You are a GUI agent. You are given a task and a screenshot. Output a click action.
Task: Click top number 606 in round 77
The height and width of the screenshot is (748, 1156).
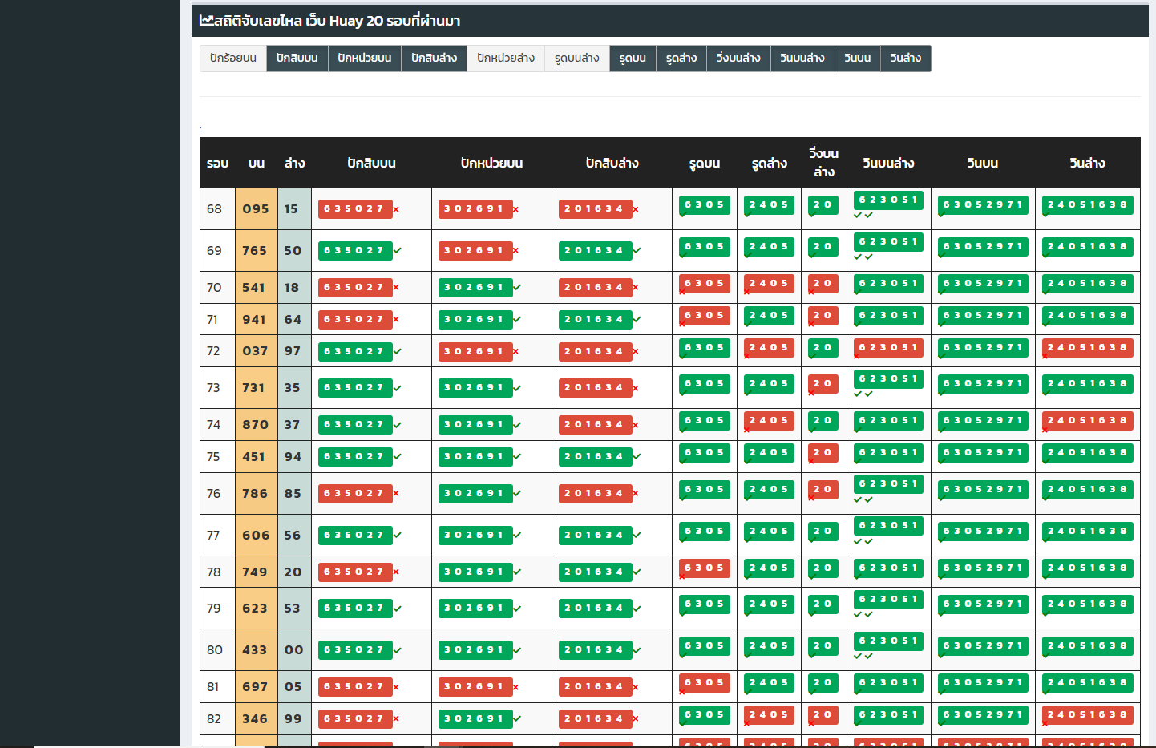[256, 535]
